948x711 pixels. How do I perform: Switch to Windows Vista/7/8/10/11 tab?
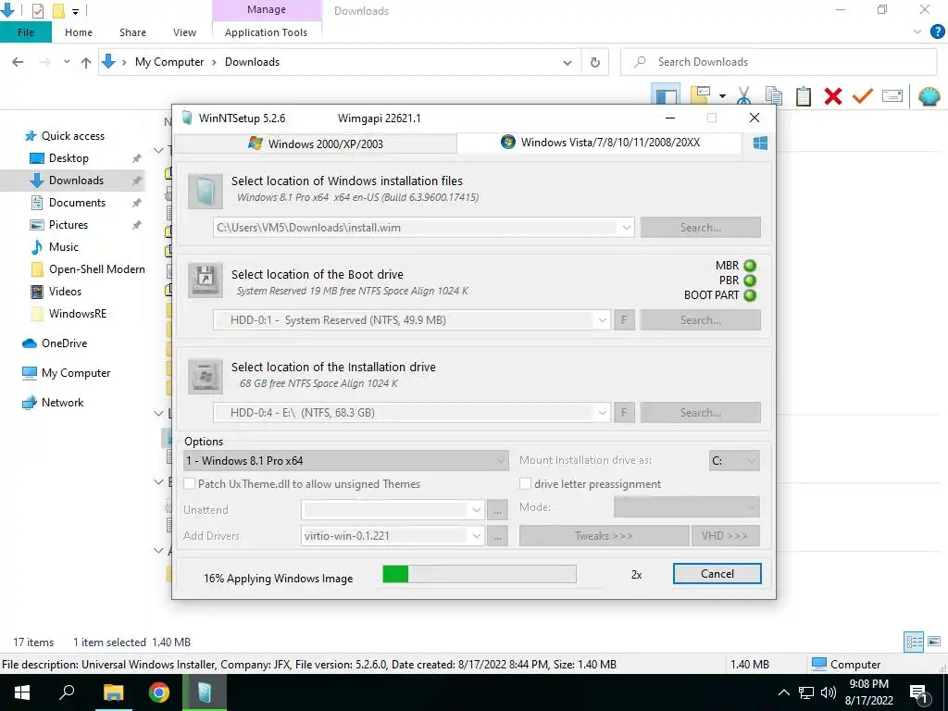(x=600, y=143)
